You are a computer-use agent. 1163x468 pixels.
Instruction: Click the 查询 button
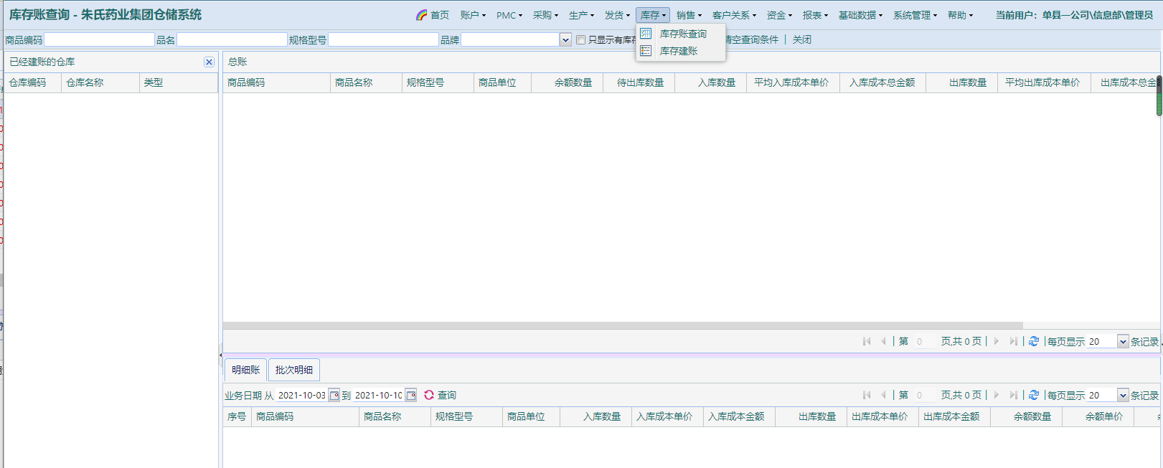click(441, 396)
